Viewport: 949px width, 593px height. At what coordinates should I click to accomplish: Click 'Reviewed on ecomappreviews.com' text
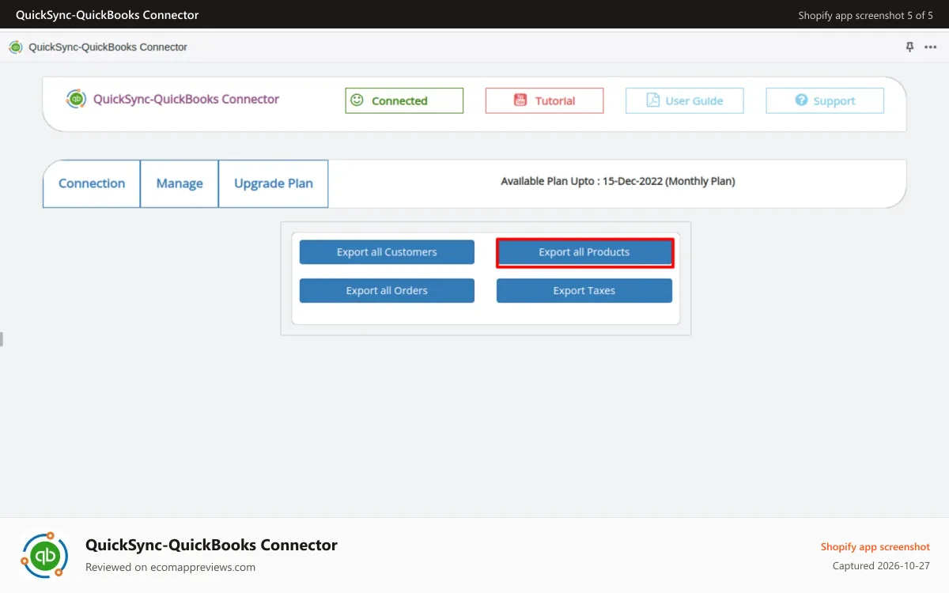(170, 567)
